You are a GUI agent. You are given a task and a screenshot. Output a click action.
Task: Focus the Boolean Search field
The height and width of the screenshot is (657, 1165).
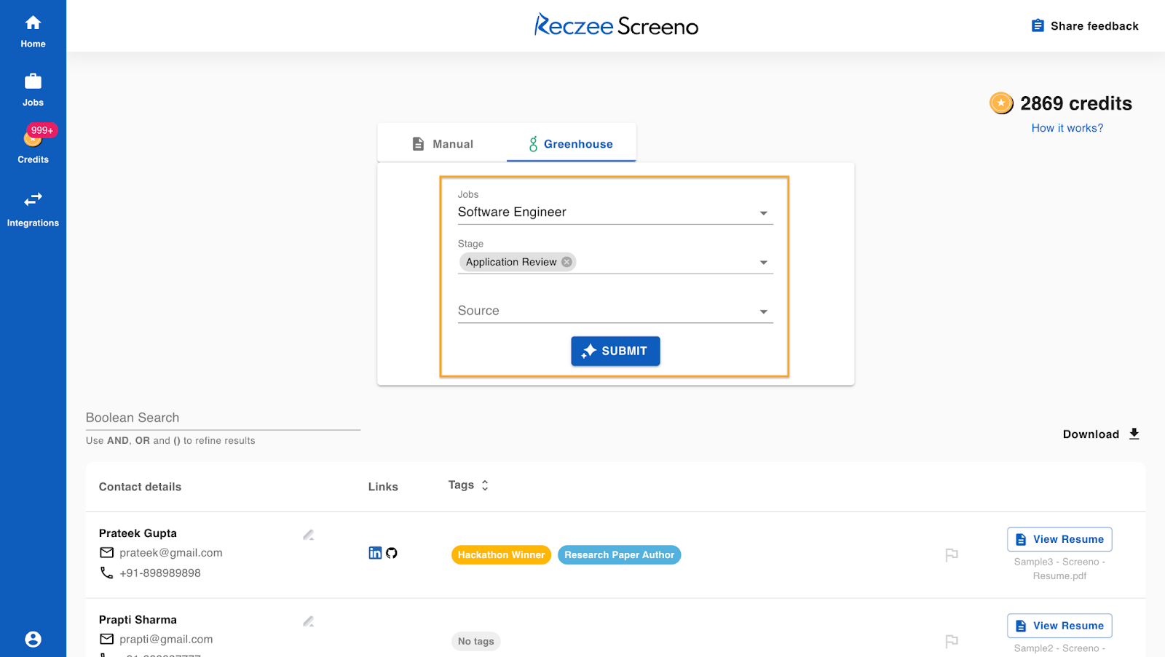(x=223, y=418)
